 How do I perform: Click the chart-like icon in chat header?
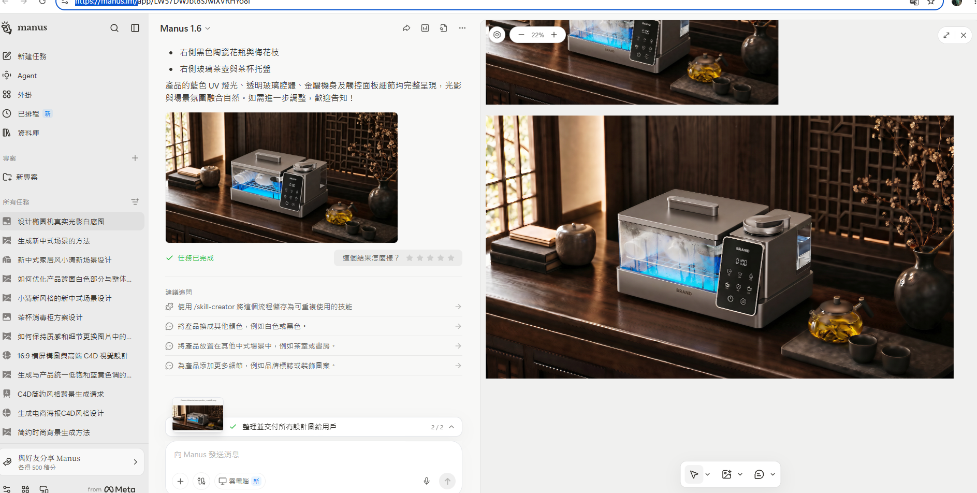coord(425,28)
